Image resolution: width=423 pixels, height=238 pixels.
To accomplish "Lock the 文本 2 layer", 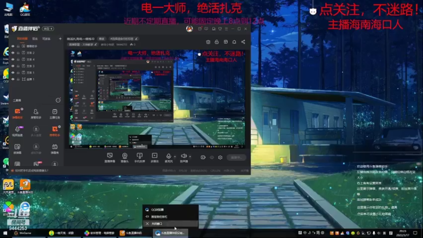I will coord(18,53).
